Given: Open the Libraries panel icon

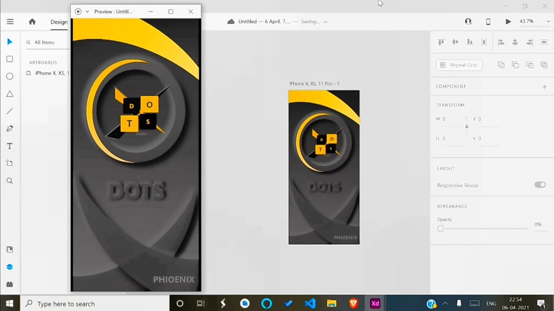Looking at the screenshot, I should 10,250.
